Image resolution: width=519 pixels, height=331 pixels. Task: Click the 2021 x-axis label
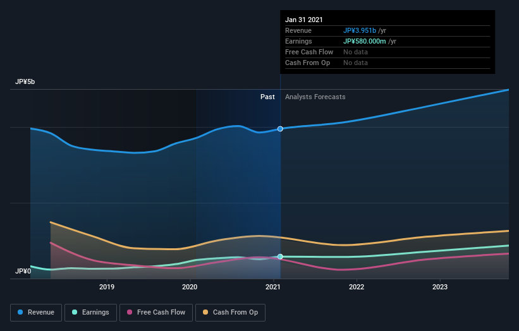click(x=273, y=287)
